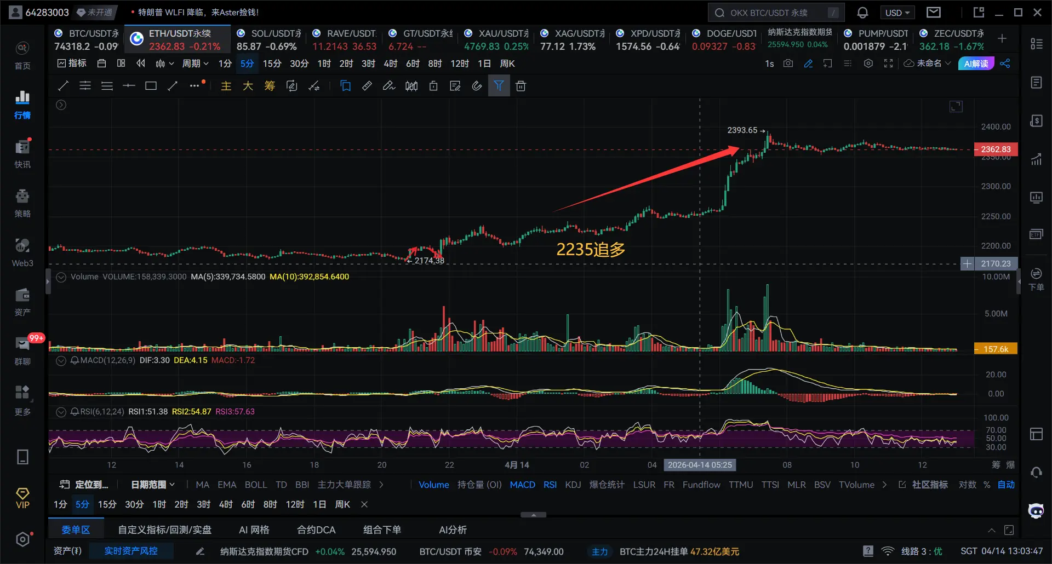
Task: Expand the 日期范围 date range dropdown
Action: pos(153,485)
